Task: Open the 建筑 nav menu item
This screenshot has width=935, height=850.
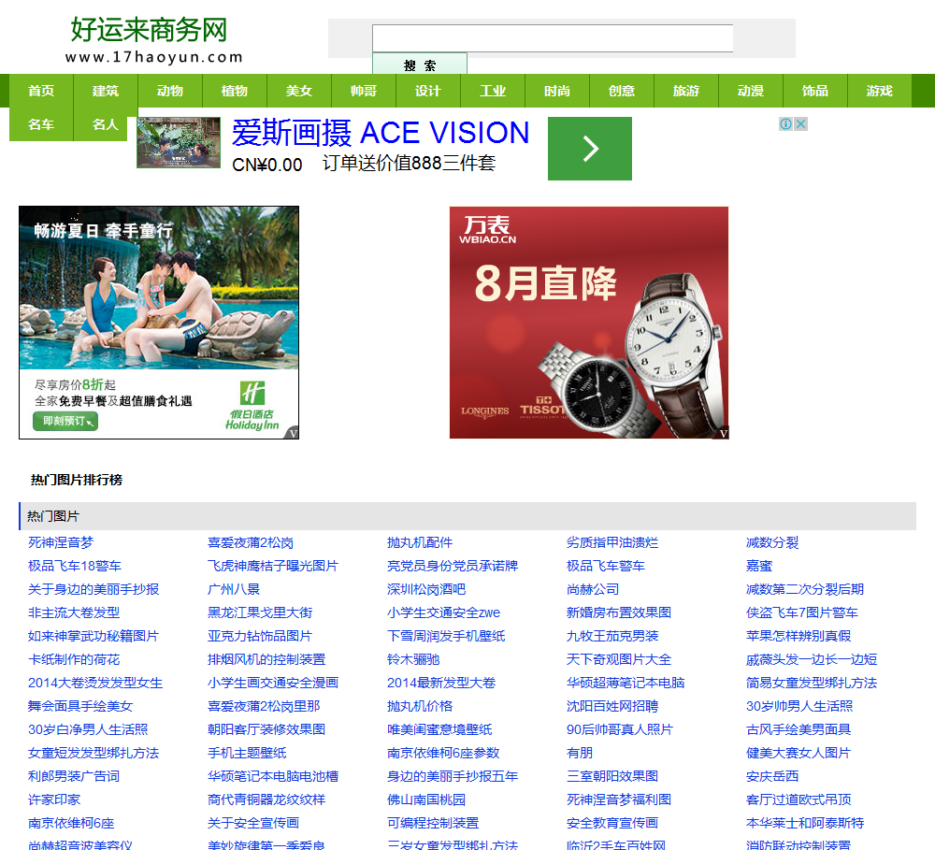Action: pos(106,91)
